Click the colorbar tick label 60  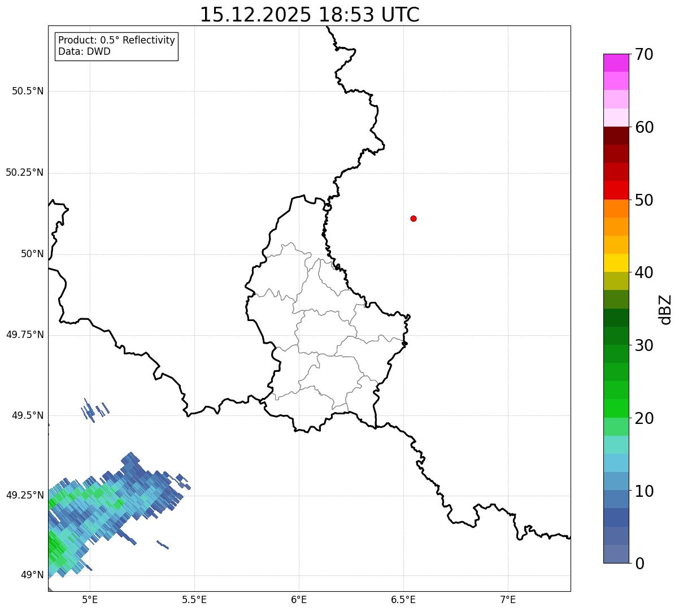coord(644,127)
